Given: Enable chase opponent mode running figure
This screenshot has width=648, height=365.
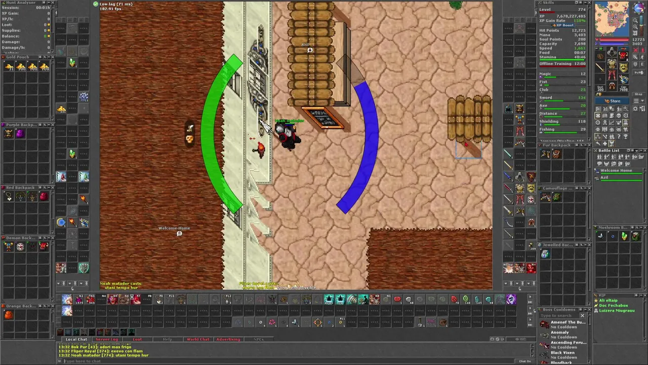Looking at the screenshot, I should coord(642,57).
